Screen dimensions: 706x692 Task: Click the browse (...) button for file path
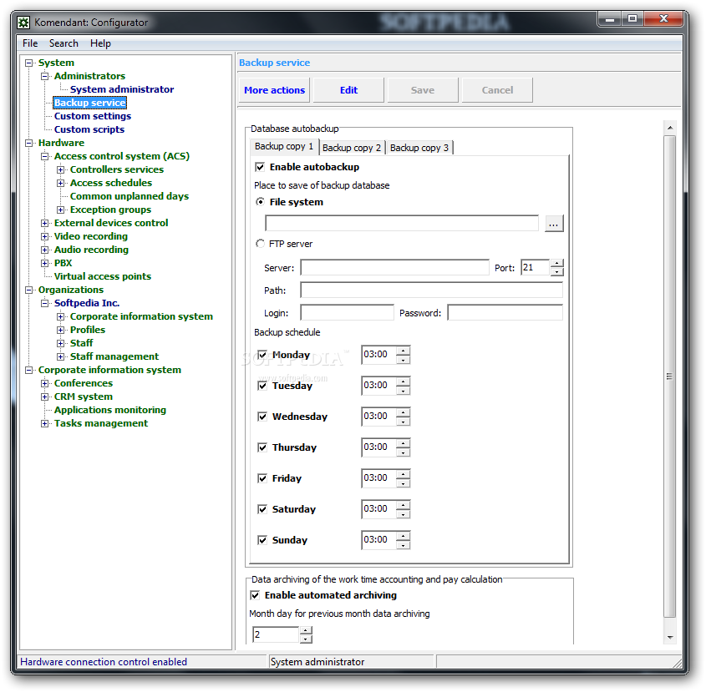553,224
